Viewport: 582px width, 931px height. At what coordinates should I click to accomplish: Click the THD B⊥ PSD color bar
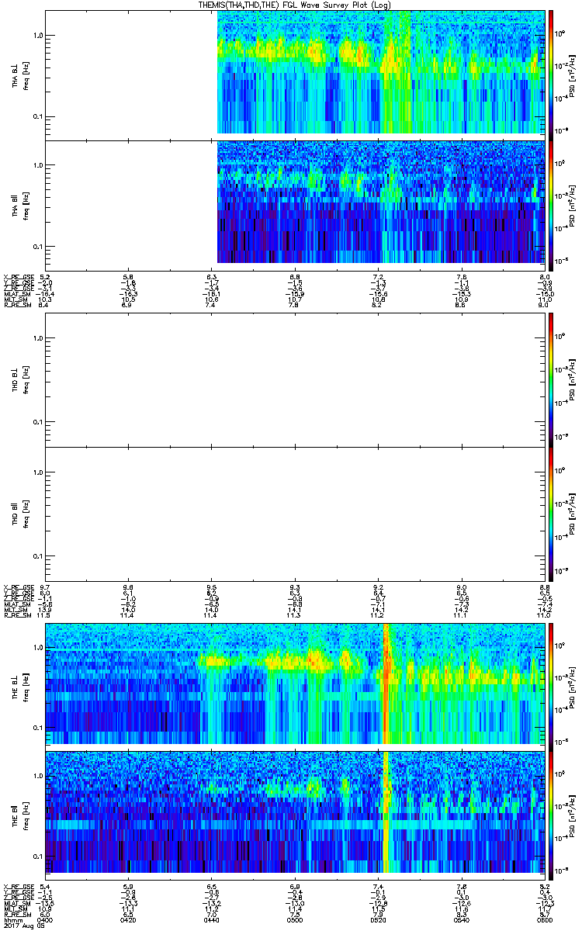(550, 379)
